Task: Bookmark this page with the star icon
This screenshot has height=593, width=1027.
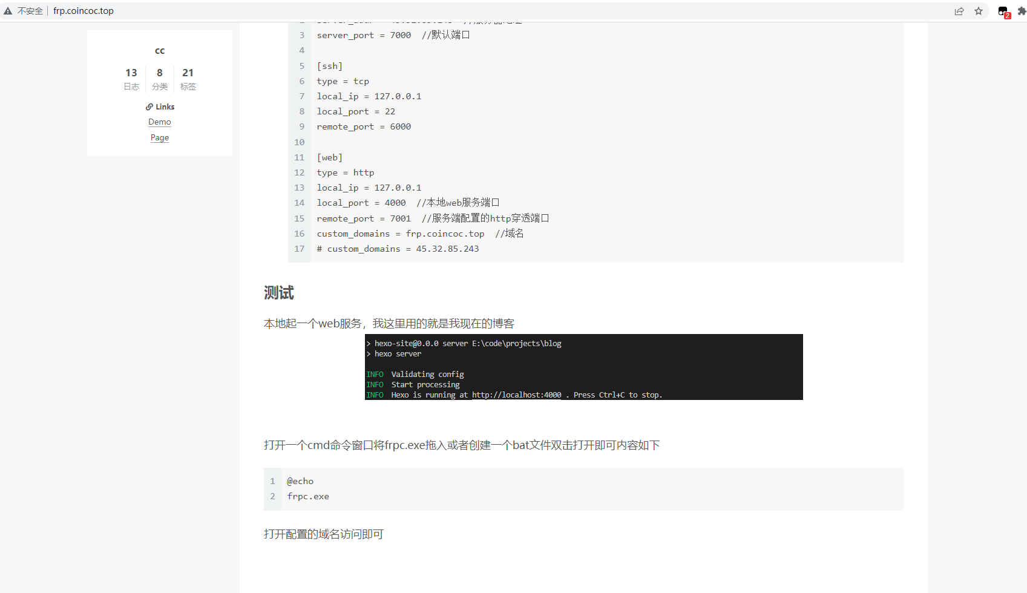Action: (979, 11)
